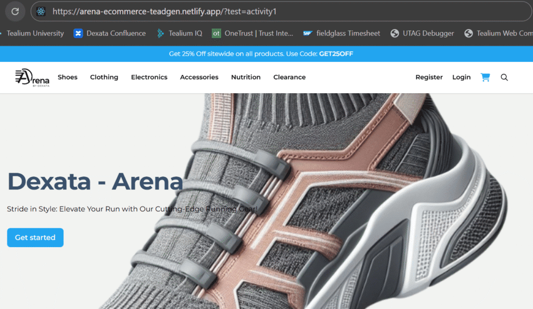Screen dimensions: 533x309
Task: Go to the Accessories category
Action: point(199,77)
